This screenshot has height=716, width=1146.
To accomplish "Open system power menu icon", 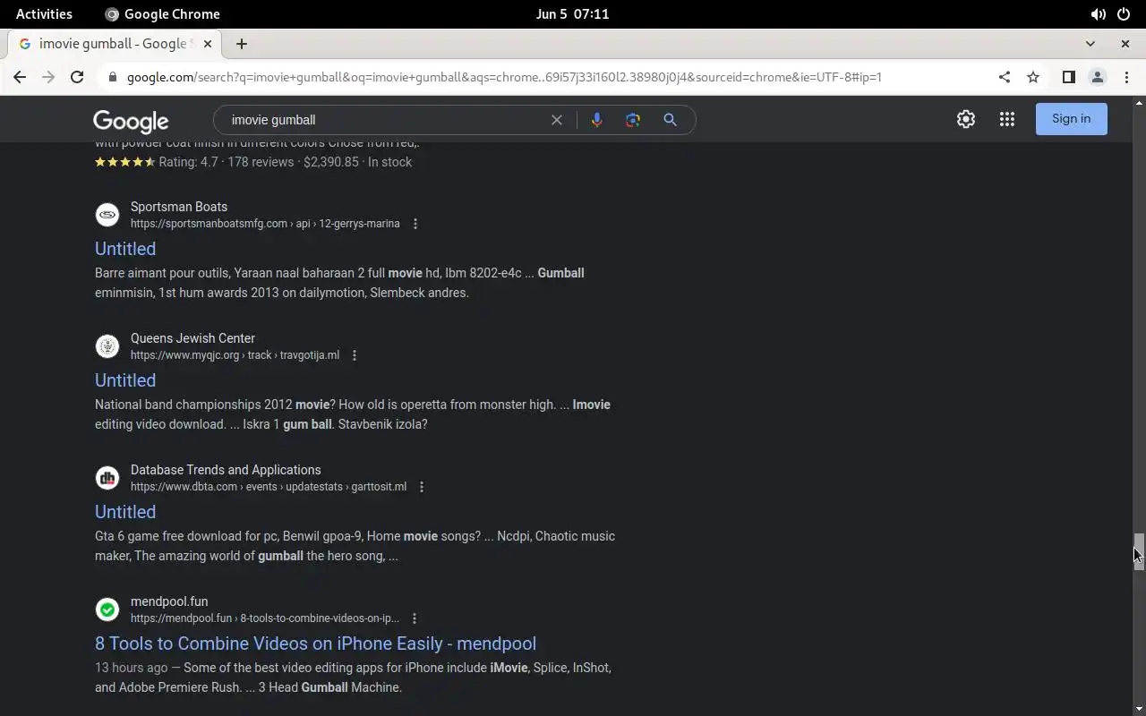I will coord(1124,14).
